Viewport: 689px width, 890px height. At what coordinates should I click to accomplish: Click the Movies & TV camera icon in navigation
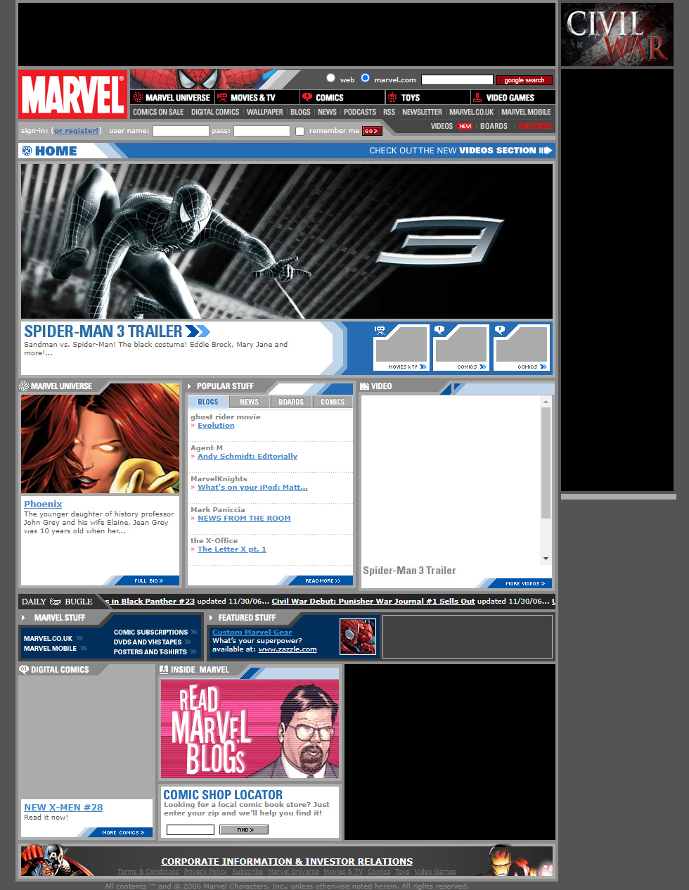point(223,98)
